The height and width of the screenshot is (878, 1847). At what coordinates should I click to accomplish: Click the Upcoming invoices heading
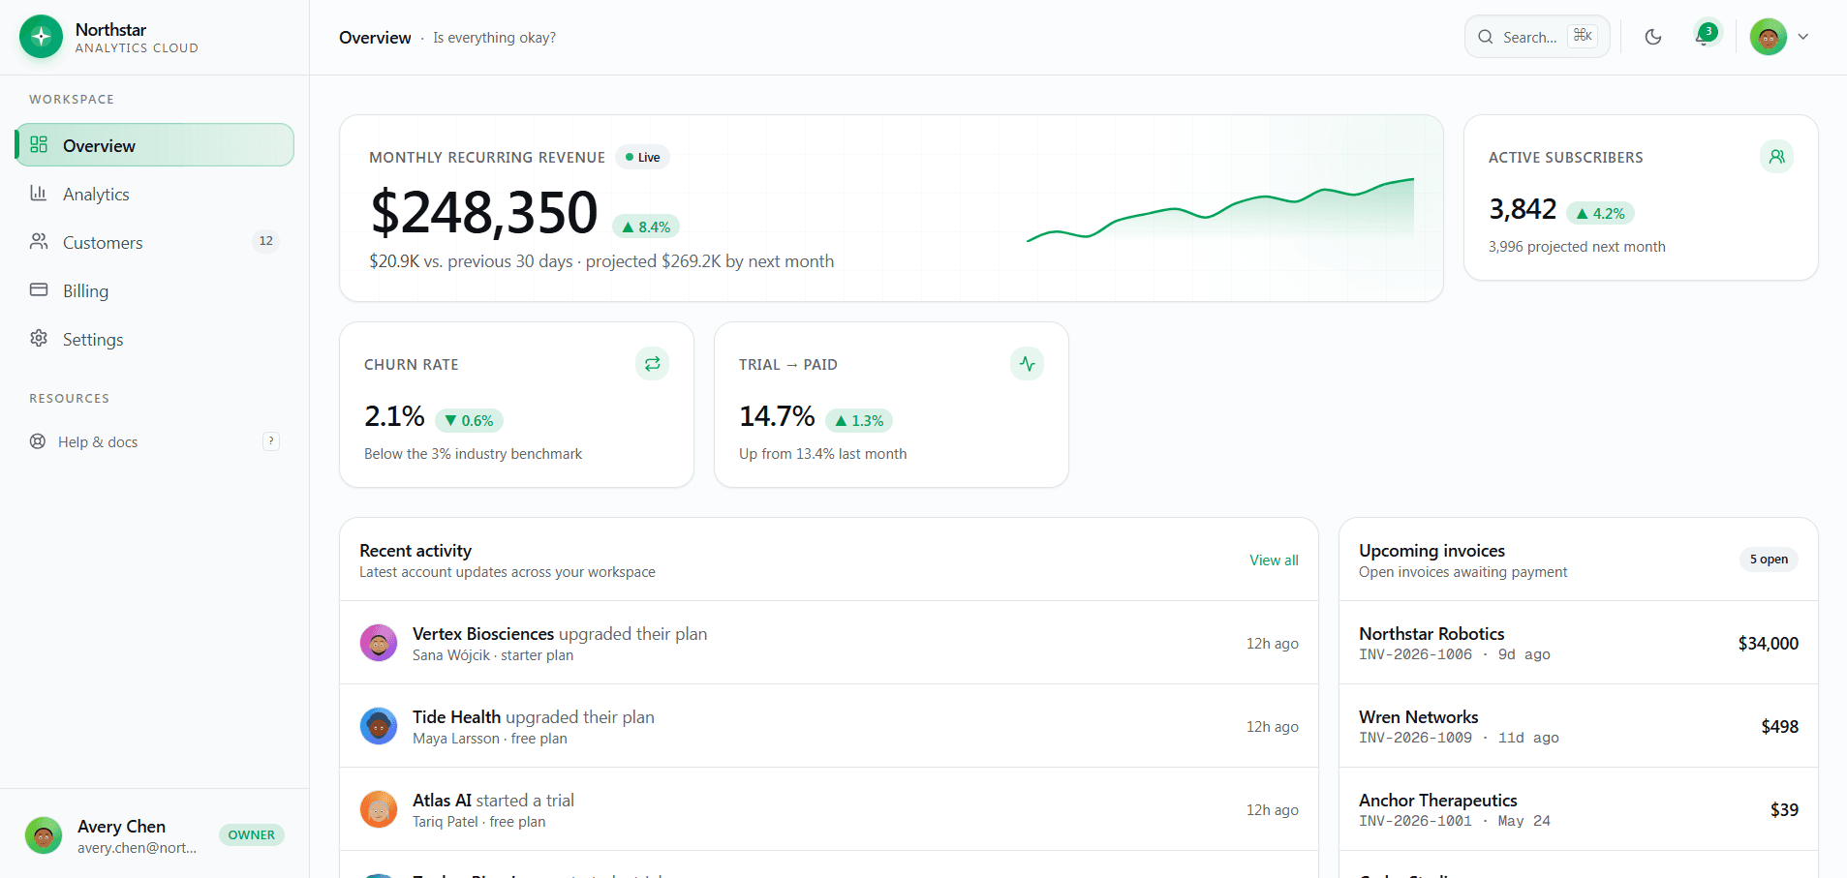click(1431, 551)
